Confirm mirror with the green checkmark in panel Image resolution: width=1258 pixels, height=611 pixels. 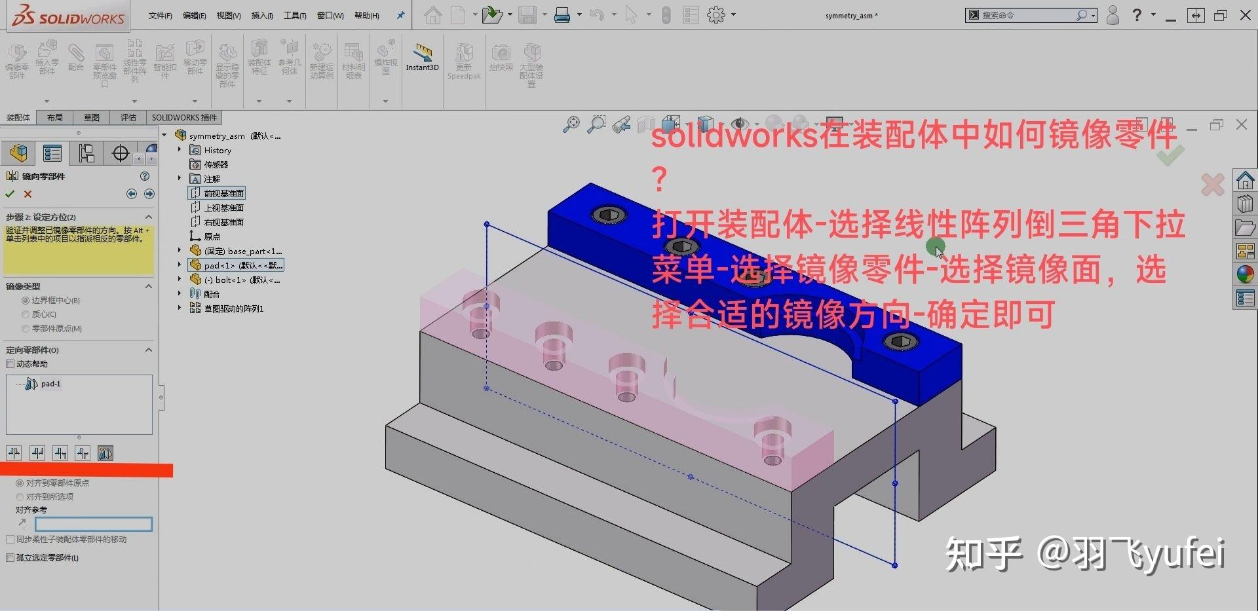[10, 194]
